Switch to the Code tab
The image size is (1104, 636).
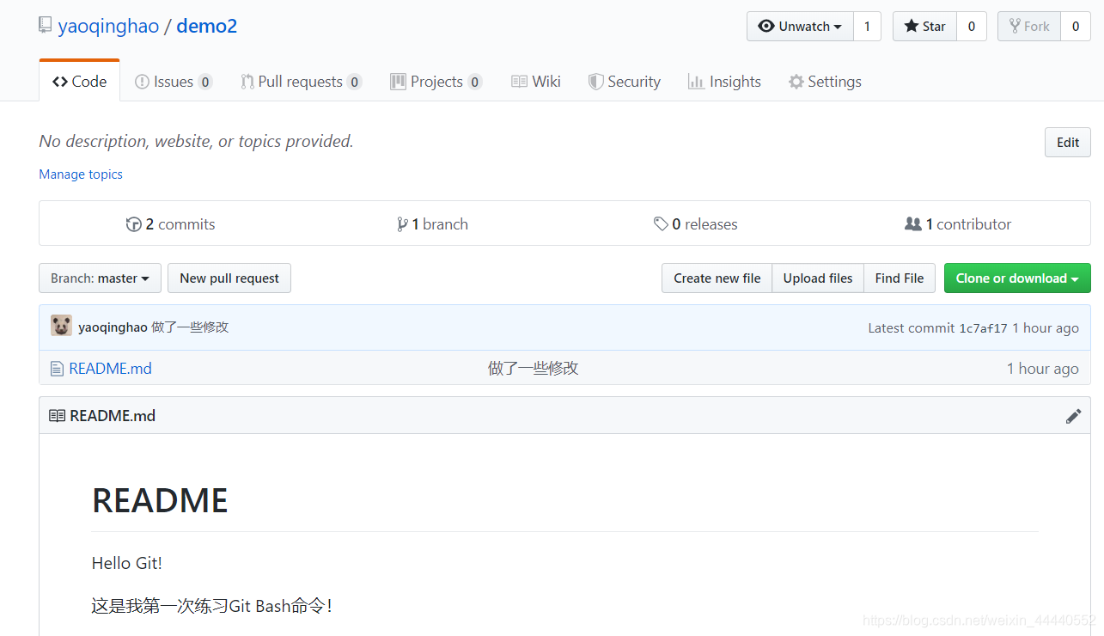pyautogui.click(x=80, y=82)
